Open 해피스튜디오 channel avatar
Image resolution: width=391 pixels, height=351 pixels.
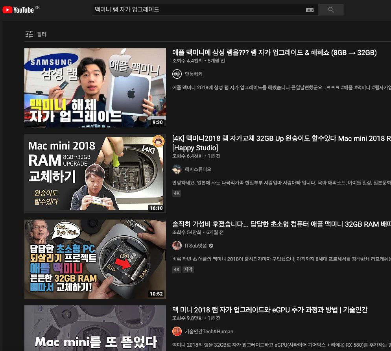pos(177,169)
